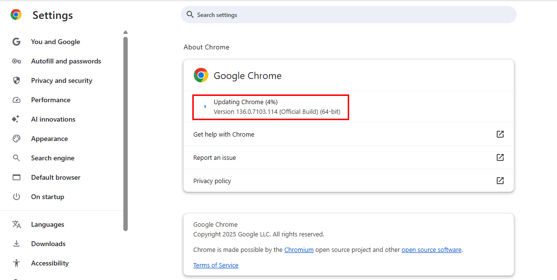The width and height of the screenshot is (557, 280).
Task: Select AI innovations in sidebar
Action: click(x=53, y=119)
